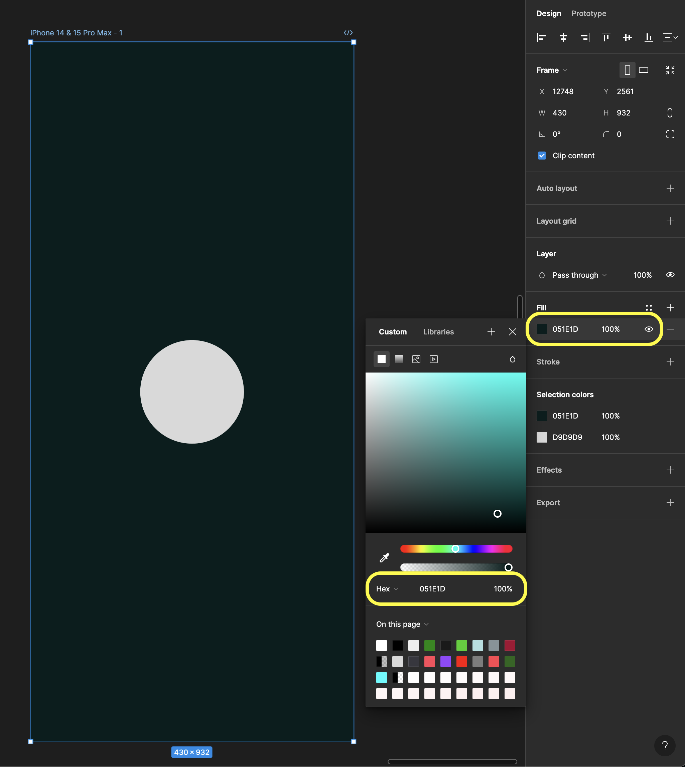This screenshot has width=685, height=767.
Task: Open Hex color format dropdown
Action: click(x=387, y=589)
